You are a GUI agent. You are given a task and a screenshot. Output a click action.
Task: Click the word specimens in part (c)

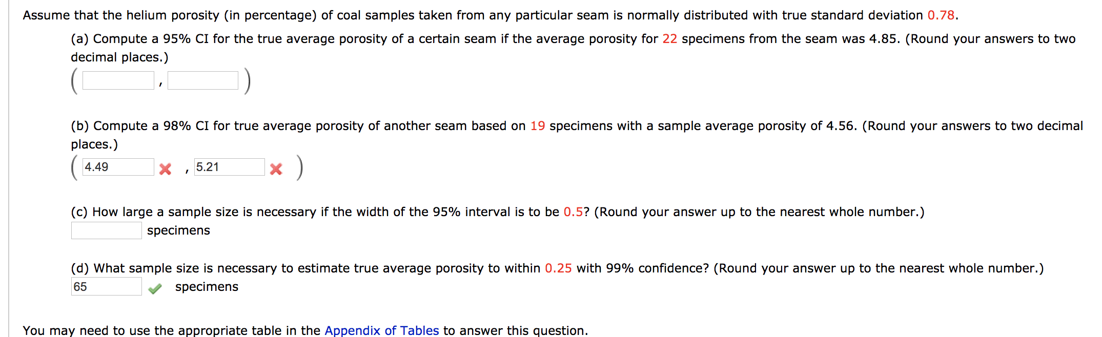pos(178,230)
